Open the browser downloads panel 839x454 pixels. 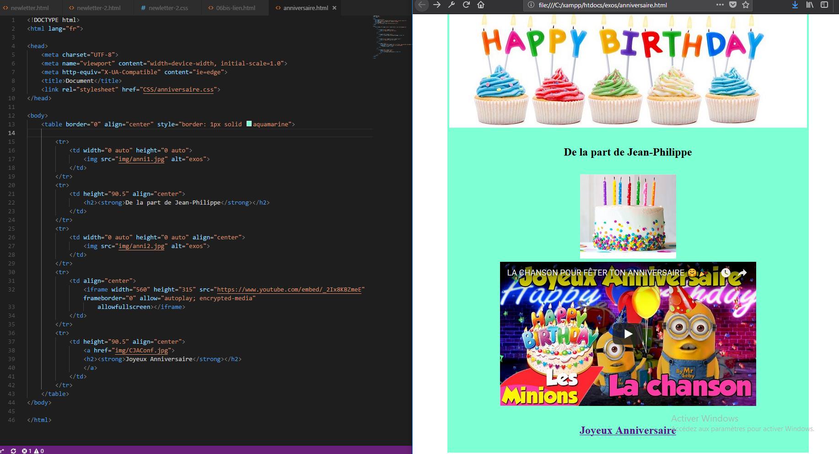[795, 5]
